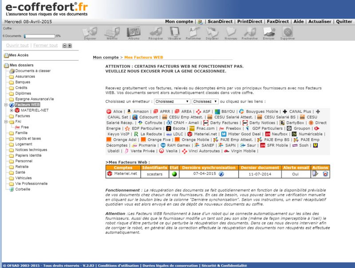The height and width of the screenshot is (268, 355).
Task: Click the Coffre storage usage progress bar
Action: click(x=39, y=36)
